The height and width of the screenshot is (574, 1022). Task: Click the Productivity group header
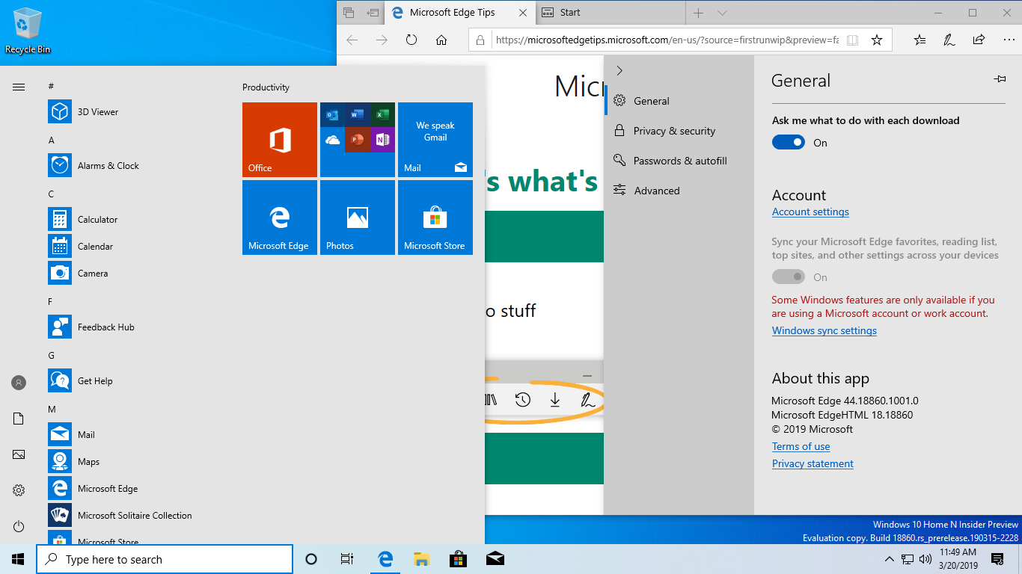click(x=266, y=87)
